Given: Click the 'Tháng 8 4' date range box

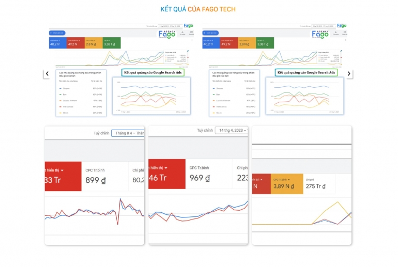Looking at the screenshot, I should 128,133.
